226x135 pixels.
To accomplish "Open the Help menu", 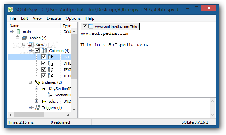I will click(90, 18).
